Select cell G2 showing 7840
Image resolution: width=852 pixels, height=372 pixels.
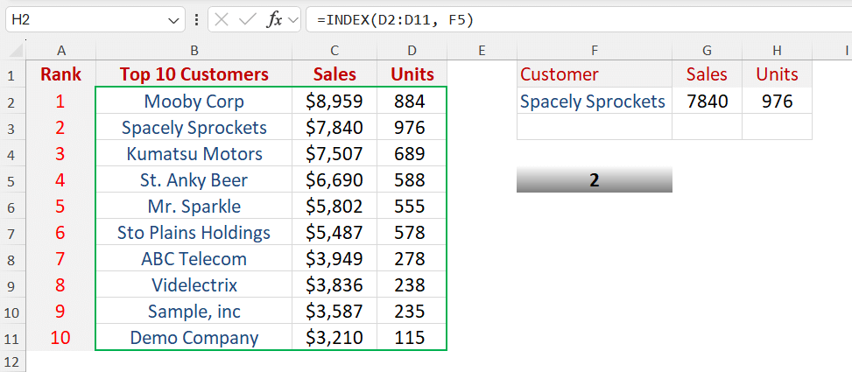point(707,102)
